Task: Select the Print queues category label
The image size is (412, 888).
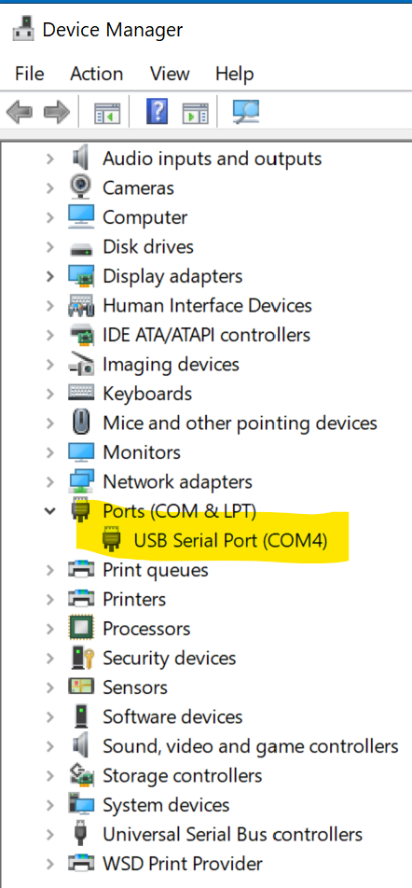Action: coord(155,570)
